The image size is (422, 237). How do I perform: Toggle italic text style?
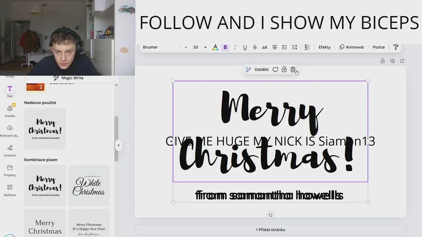[x=235, y=47]
